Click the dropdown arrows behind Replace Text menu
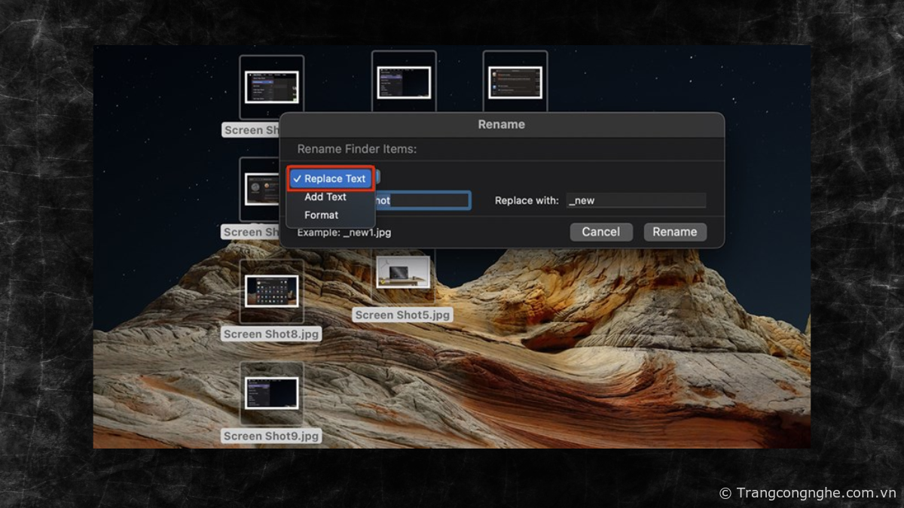 (x=378, y=178)
